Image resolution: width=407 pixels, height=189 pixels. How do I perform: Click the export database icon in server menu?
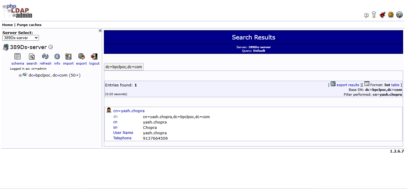click(x=81, y=57)
